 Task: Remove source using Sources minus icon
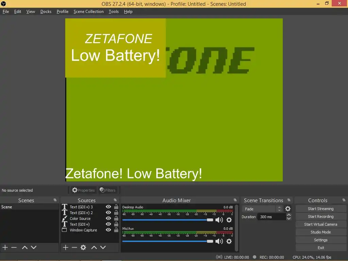coord(74,247)
